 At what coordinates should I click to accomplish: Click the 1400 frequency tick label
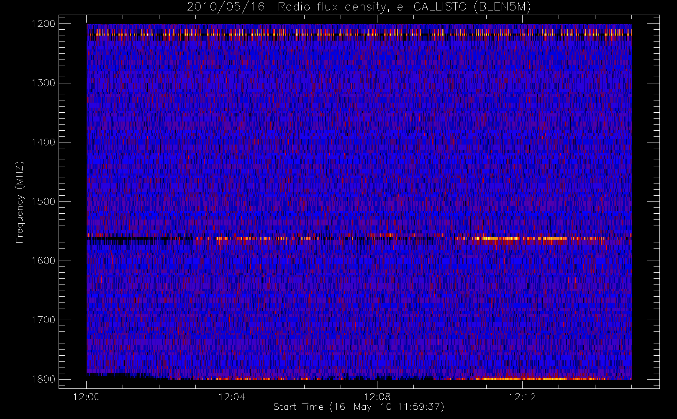pos(44,142)
